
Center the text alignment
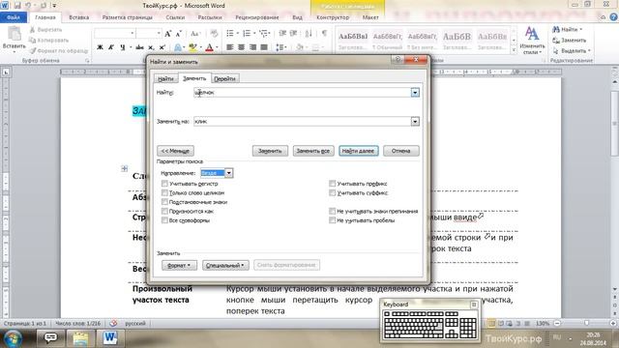(241, 47)
